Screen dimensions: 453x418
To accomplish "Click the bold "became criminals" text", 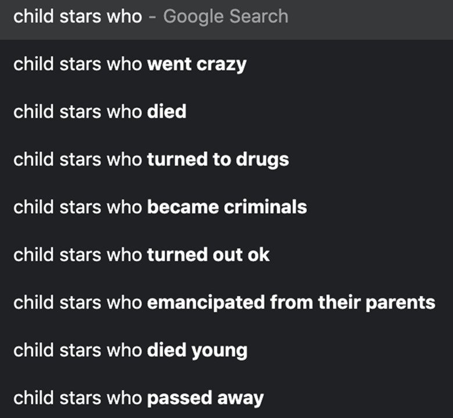I will point(227,207).
